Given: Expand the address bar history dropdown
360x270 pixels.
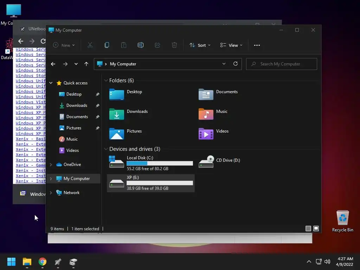Looking at the screenshot, I should click(224, 64).
